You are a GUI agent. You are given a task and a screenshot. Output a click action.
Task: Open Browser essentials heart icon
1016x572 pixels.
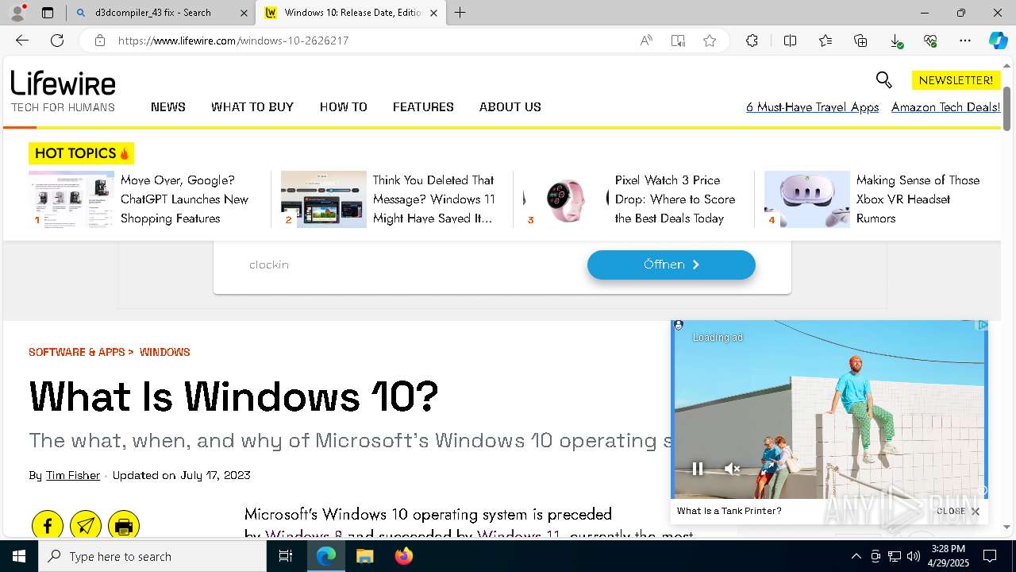tap(930, 41)
